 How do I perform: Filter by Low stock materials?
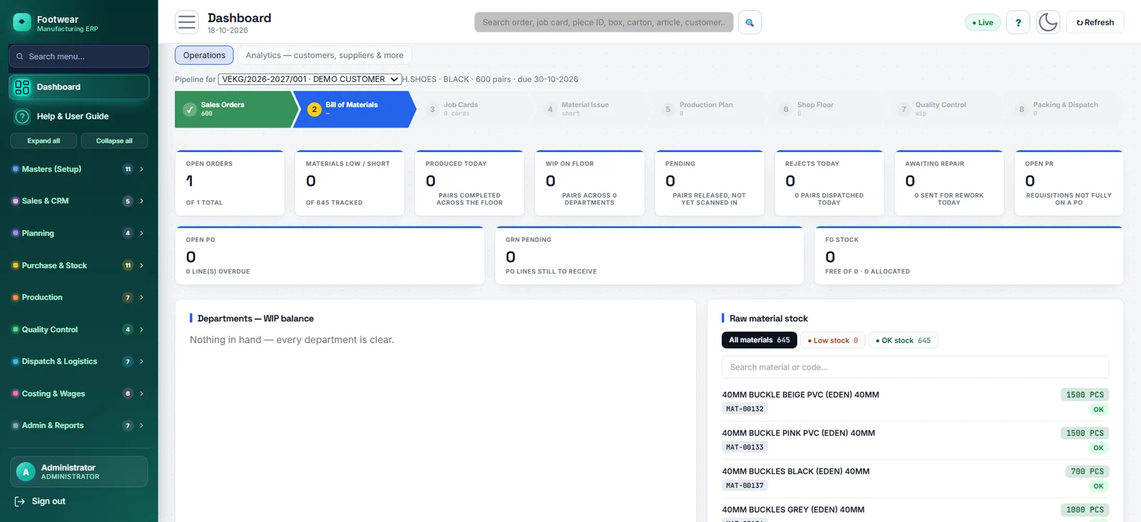coord(833,340)
